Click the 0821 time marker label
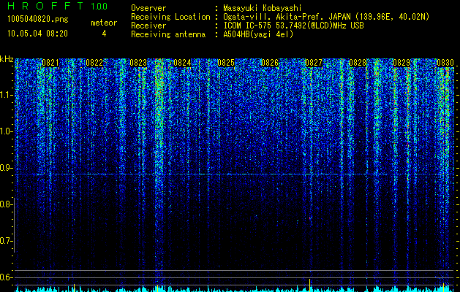This screenshot has width=460, height=292. (x=50, y=63)
